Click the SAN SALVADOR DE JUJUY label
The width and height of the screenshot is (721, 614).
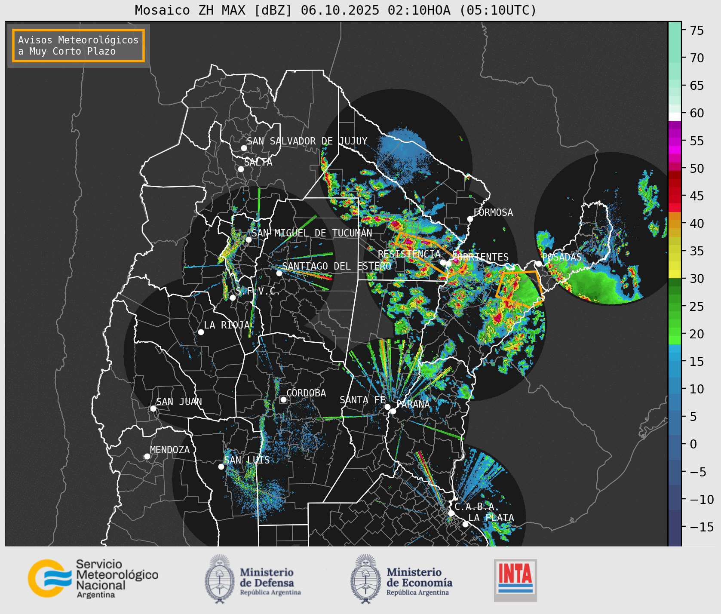(307, 141)
